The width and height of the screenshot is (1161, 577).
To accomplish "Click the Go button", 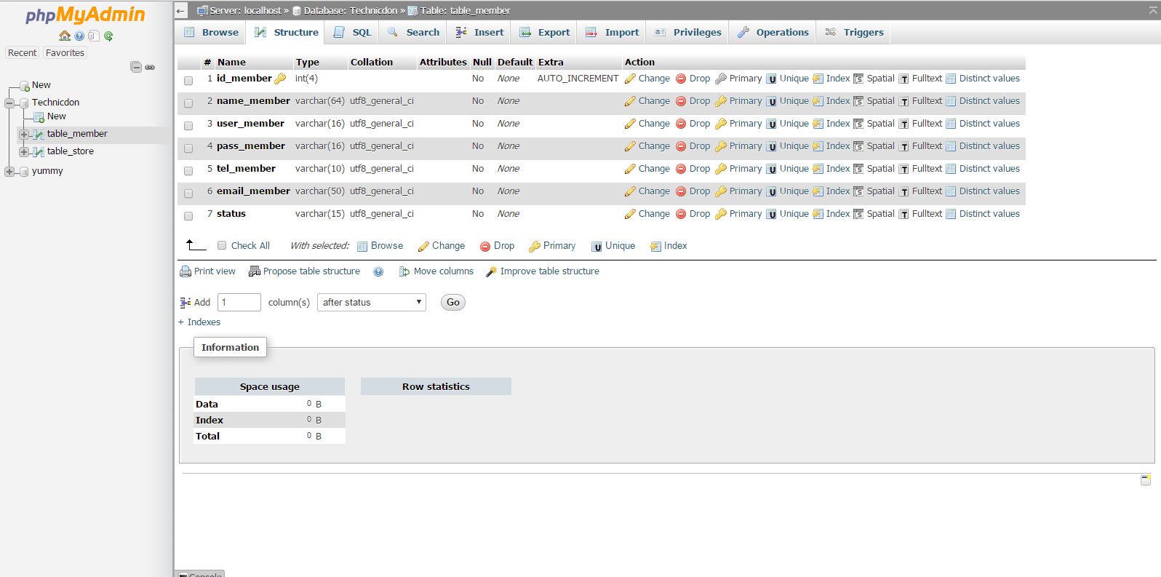I will tap(453, 303).
